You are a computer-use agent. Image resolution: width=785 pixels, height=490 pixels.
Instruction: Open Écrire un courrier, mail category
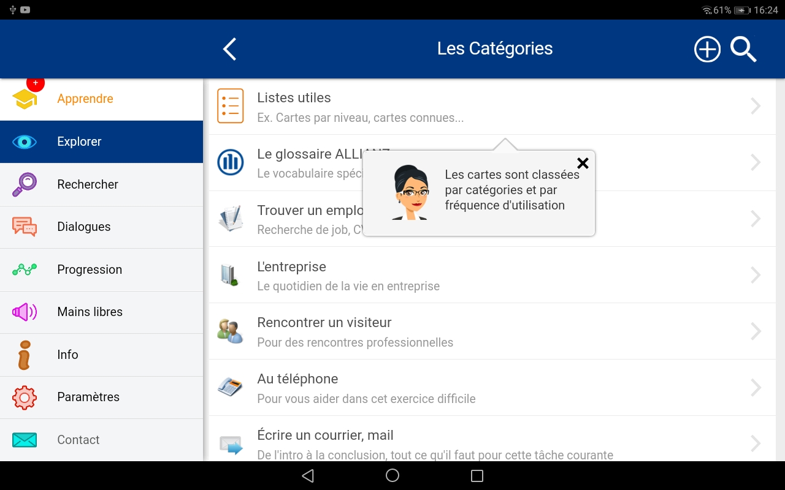tap(492, 439)
